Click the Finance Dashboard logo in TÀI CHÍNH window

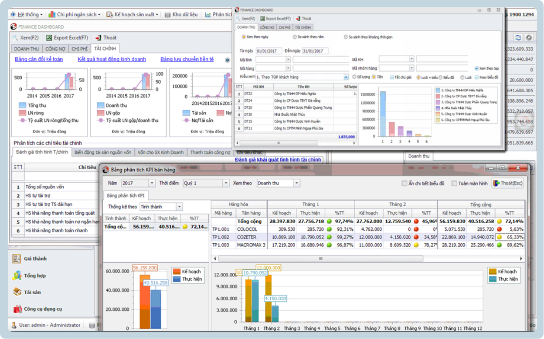tap(14, 27)
